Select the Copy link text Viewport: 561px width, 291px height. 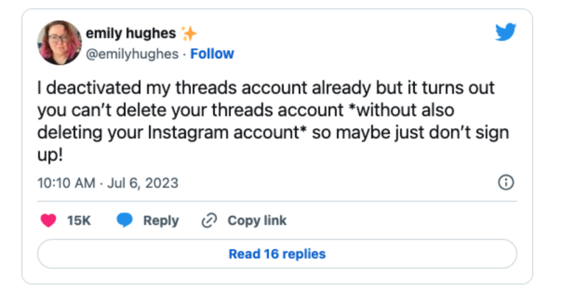257,220
